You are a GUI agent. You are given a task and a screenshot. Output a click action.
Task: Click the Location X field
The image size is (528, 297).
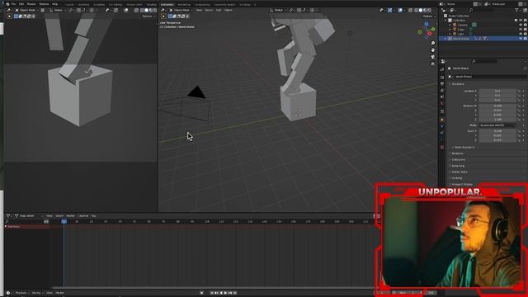point(497,91)
